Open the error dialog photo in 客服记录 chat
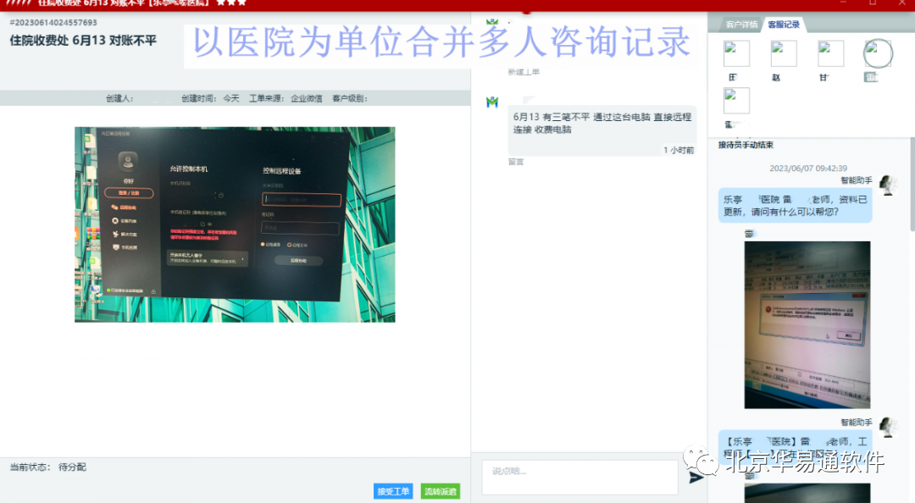This screenshot has width=915, height=503. coord(807,325)
